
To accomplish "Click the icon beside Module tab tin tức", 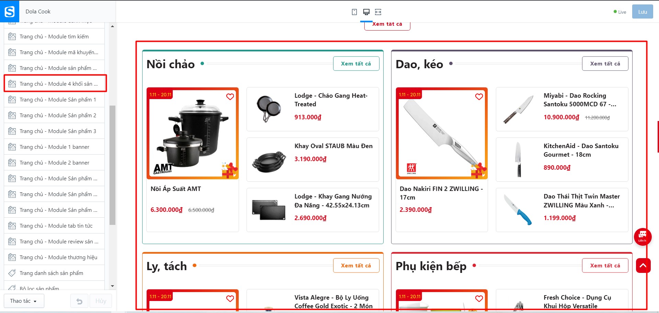I will [x=12, y=226].
